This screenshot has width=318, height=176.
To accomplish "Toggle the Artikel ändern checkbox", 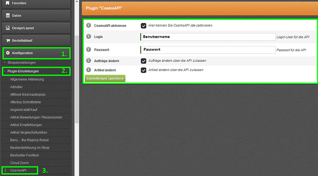I will coord(144,70).
